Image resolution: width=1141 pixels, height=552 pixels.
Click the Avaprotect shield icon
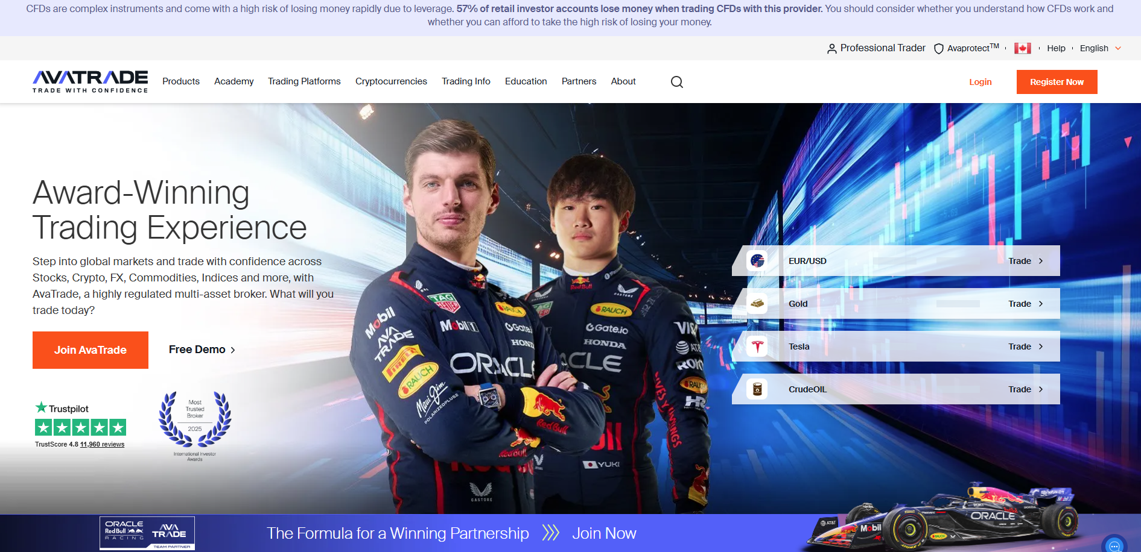click(x=938, y=49)
